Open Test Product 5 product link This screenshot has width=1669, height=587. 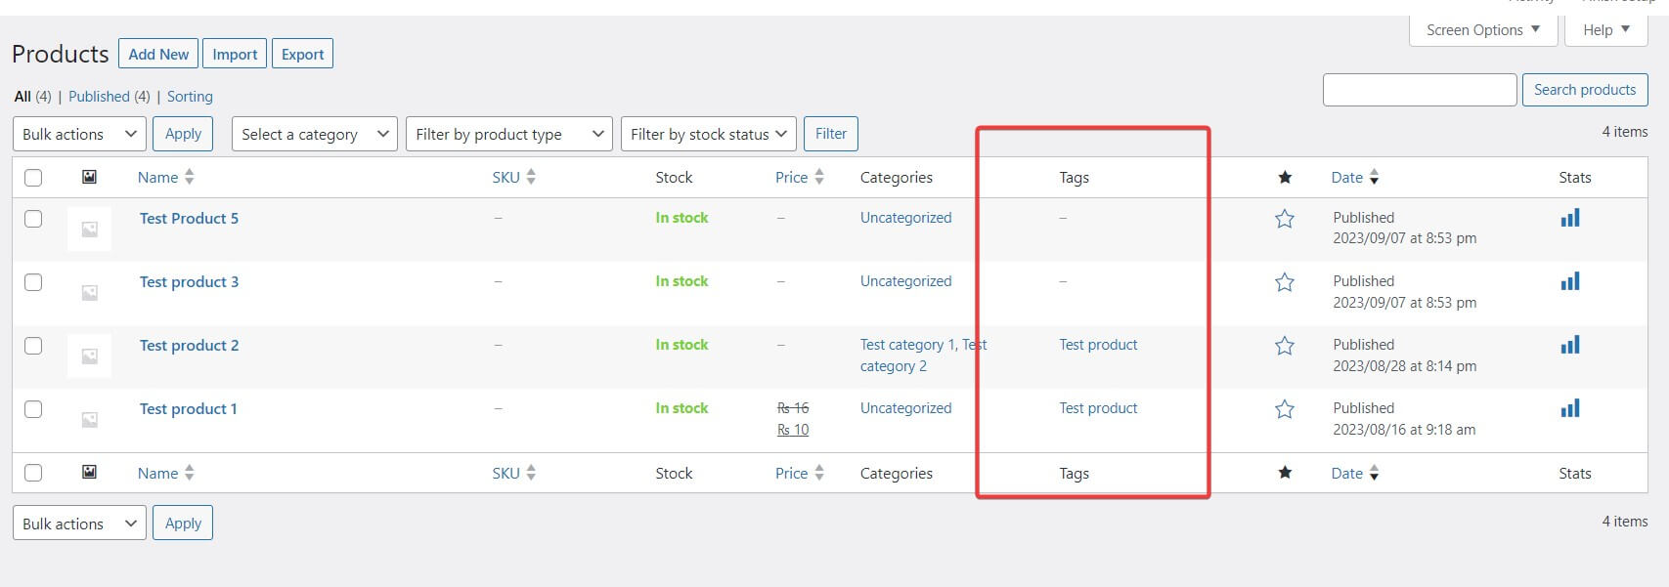[189, 219]
